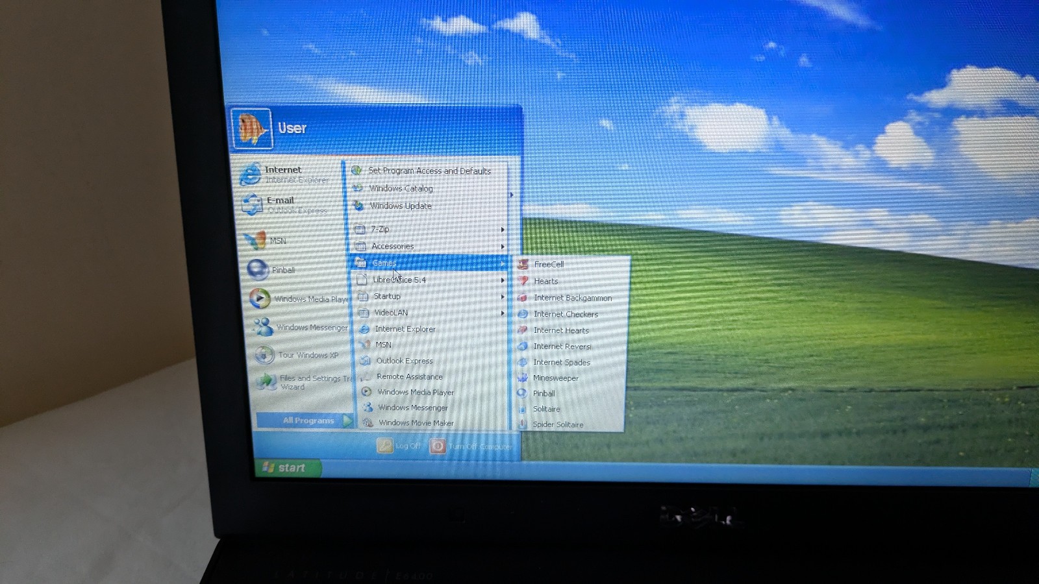
Task: Open the Accessories program folder
Action: (429, 247)
